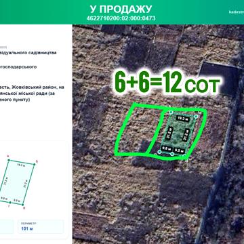Click cadastral number 4622710200:02:000:0473
This screenshot has width=244, height=244.
click(x=121, y=18)
